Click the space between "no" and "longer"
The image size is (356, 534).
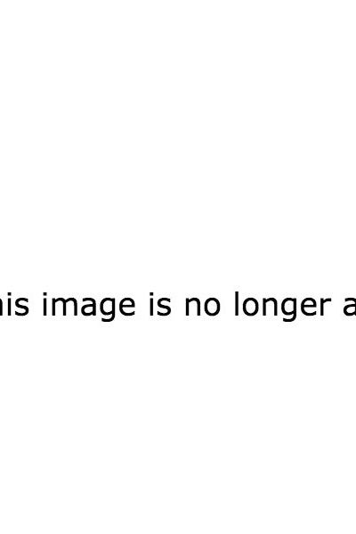click(x=227, y=306)
